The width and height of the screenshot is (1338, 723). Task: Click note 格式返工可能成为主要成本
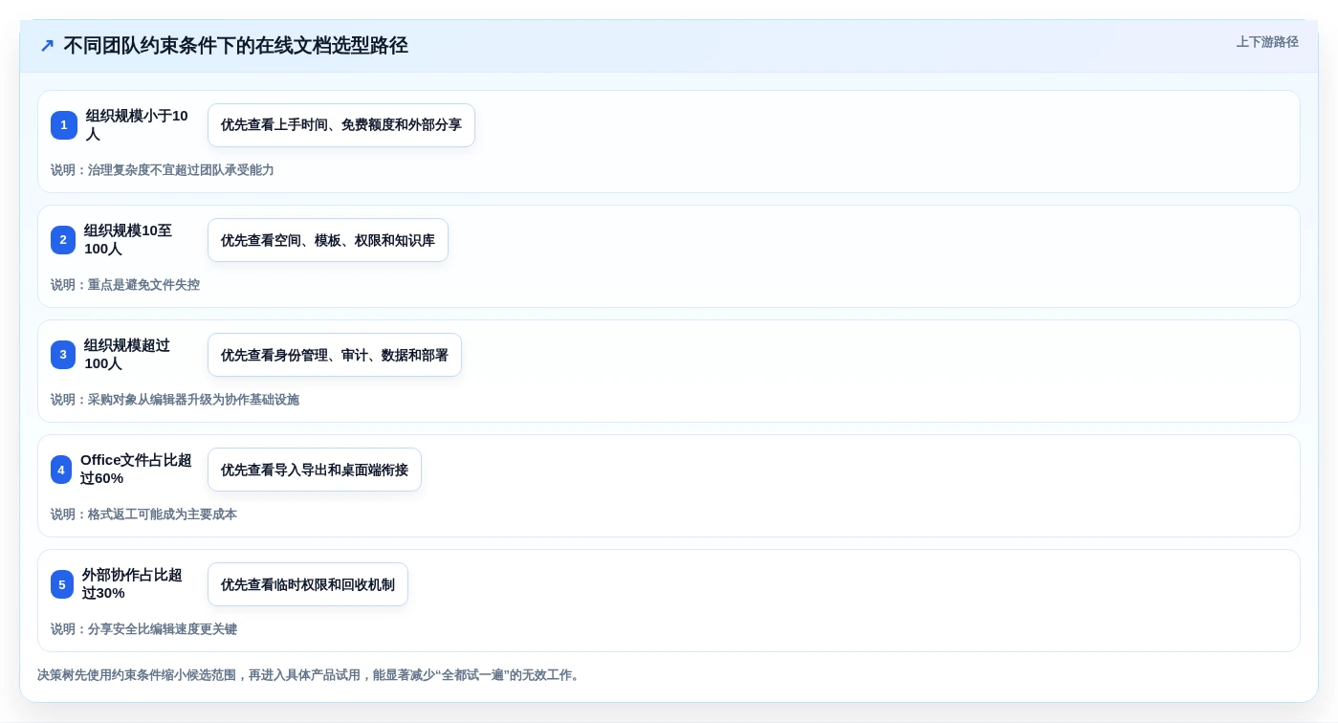pos(143,515)
